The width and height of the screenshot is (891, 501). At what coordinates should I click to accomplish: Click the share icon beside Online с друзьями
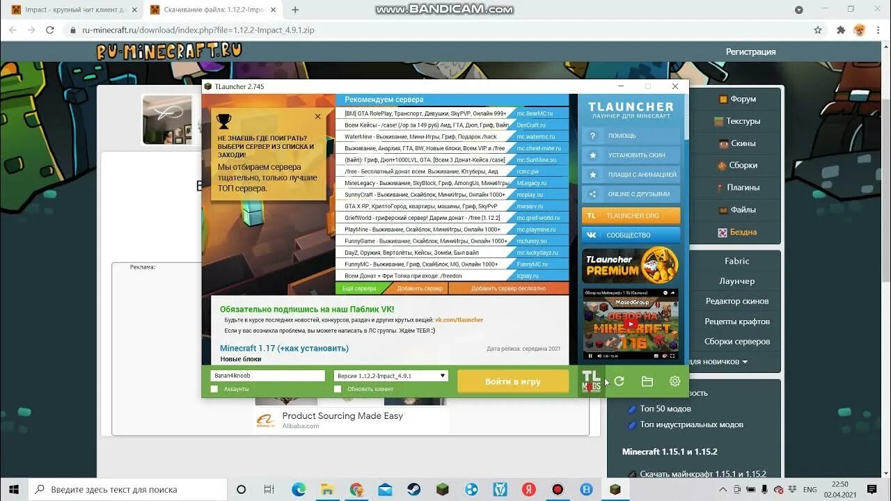(592, 194)
